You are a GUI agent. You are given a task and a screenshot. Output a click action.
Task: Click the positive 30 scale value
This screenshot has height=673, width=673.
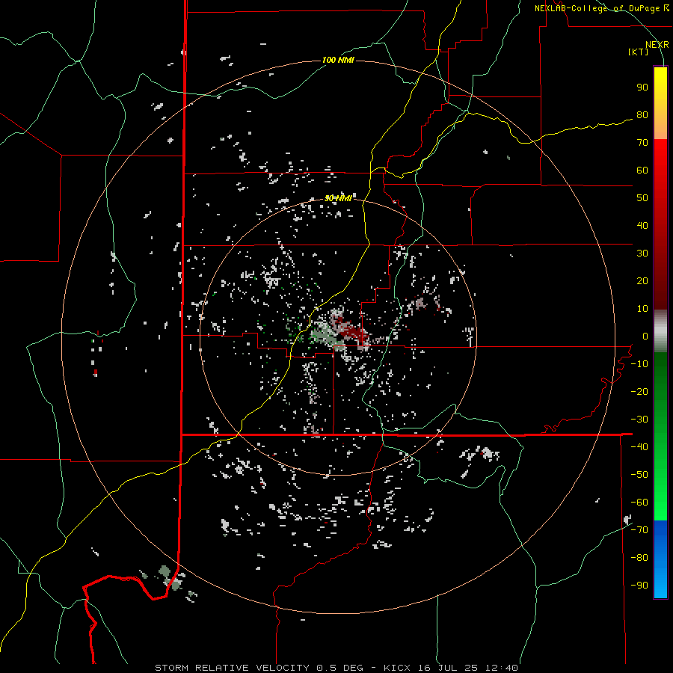coord(642,253)
